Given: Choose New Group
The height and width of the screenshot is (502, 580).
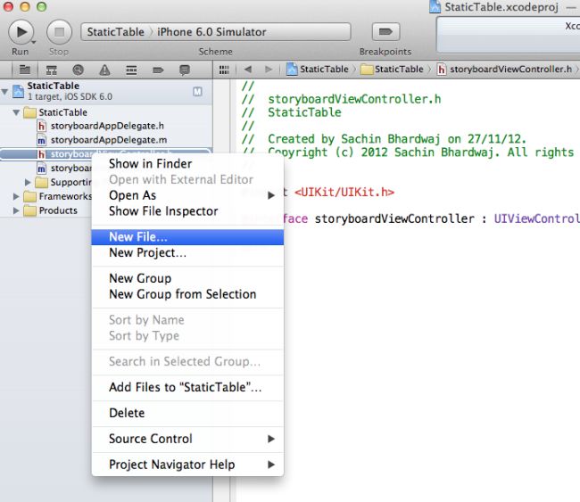Looking at the screenshot, I should click(x=187, y=278).
